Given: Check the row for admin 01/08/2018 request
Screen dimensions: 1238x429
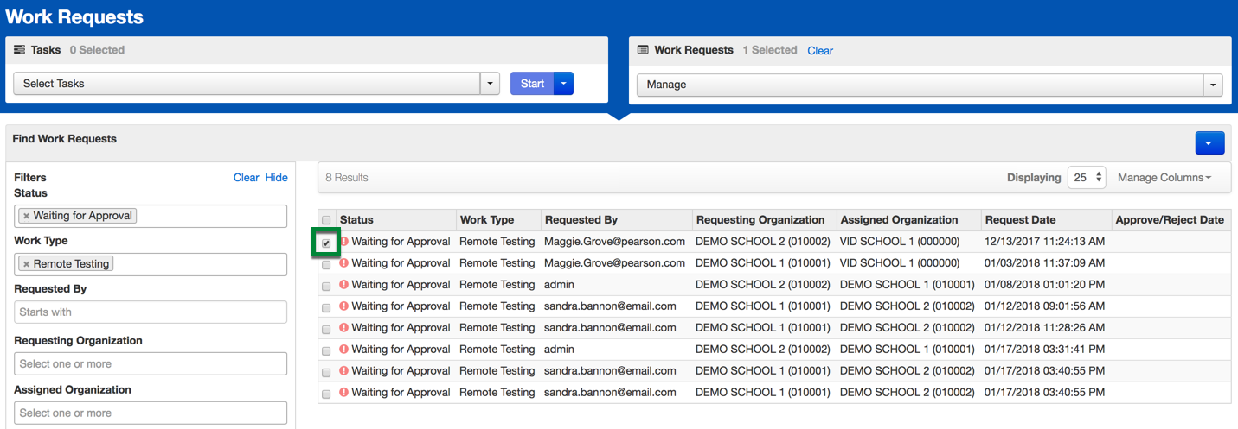Looking at the screenshot, I should click(x=326, y=287).
